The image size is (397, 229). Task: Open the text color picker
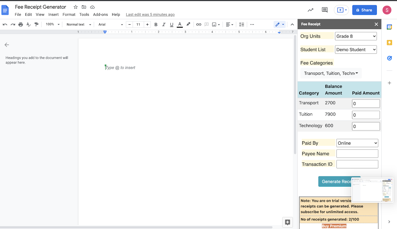tap(180, 24)
